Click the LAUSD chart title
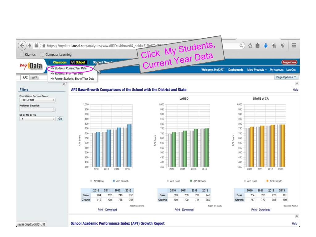Viewport: 316px width, 237px height. tap(184, 98)
